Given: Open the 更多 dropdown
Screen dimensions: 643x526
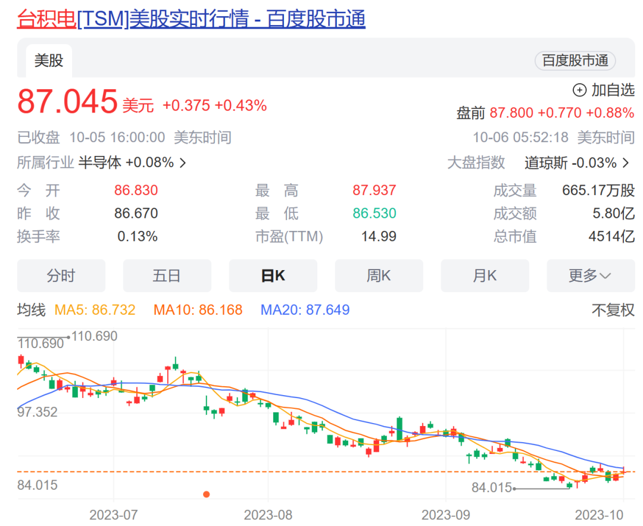Looking at the screenshot, I should 591,275.
